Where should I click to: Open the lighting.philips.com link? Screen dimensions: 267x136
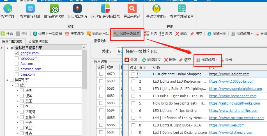pyautogui.click(x=233, y=111)
